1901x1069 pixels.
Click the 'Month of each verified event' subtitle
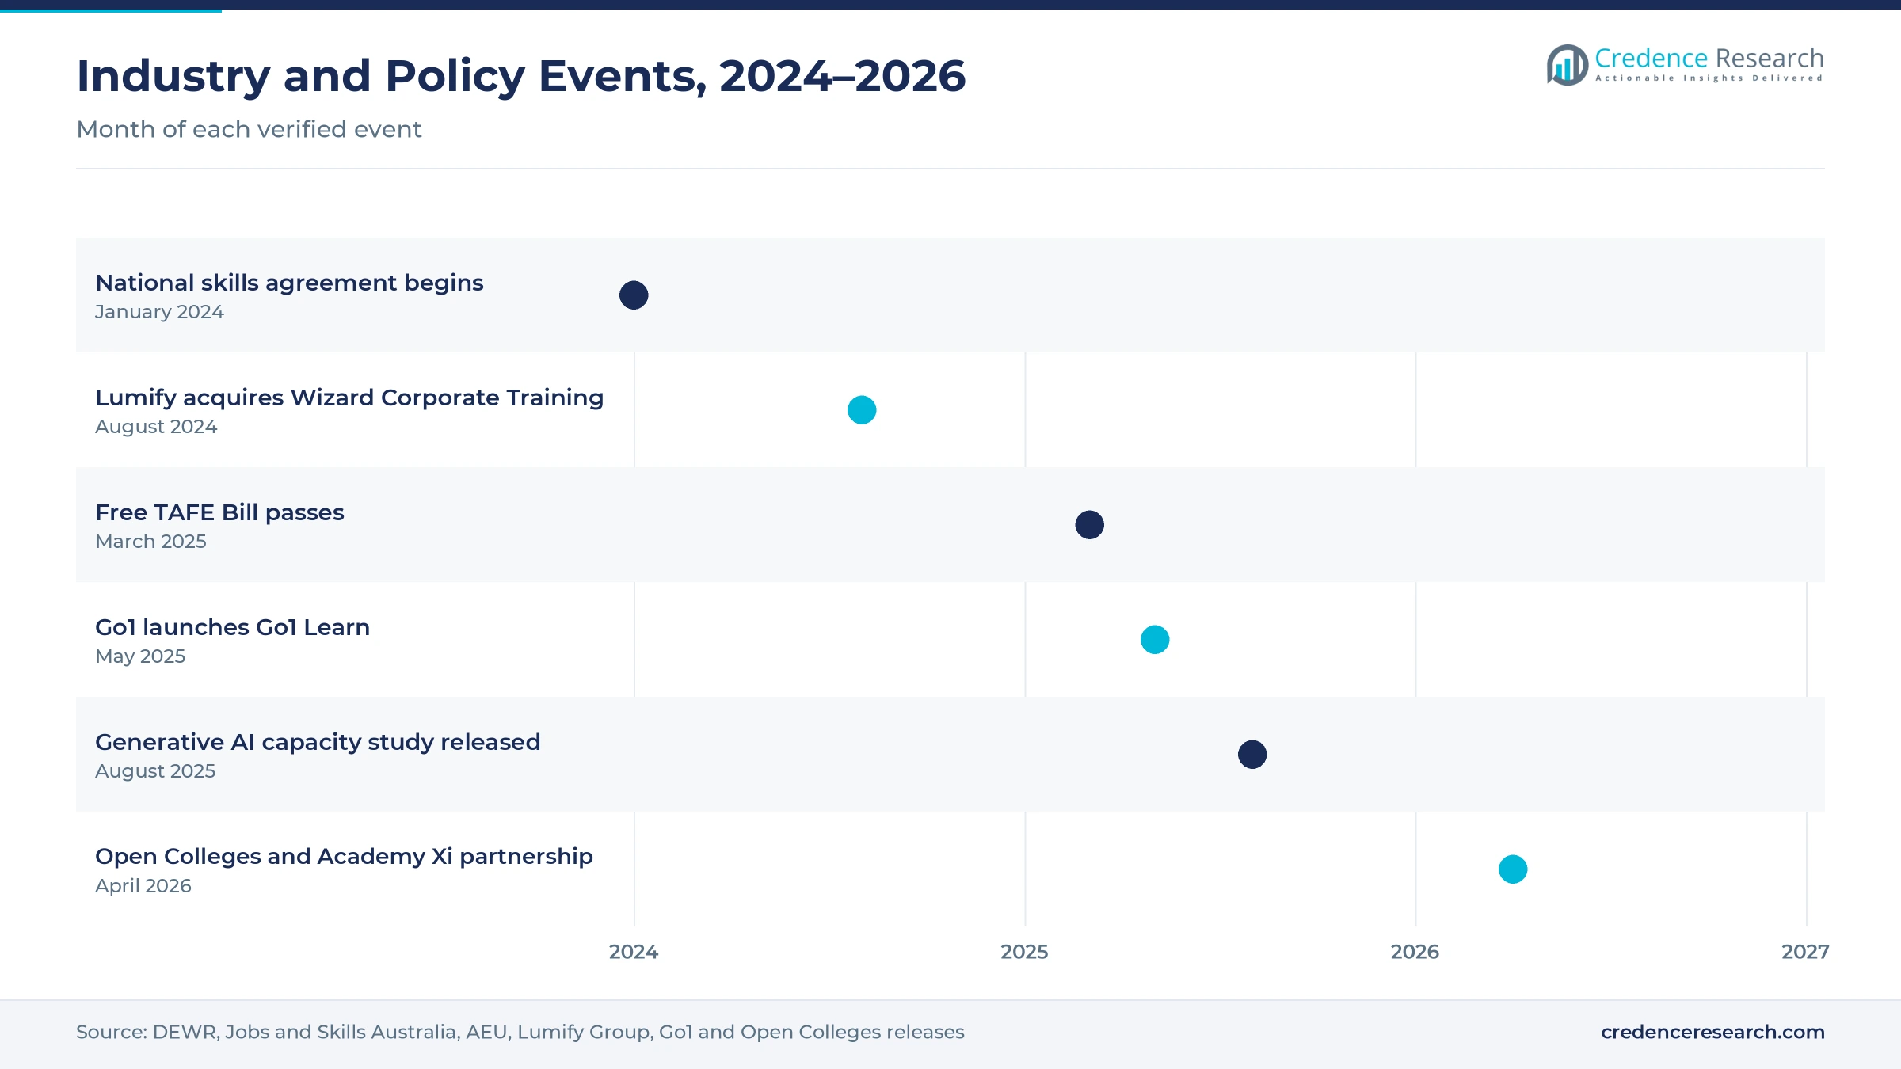pyautogui.click(x=249, y=129)
